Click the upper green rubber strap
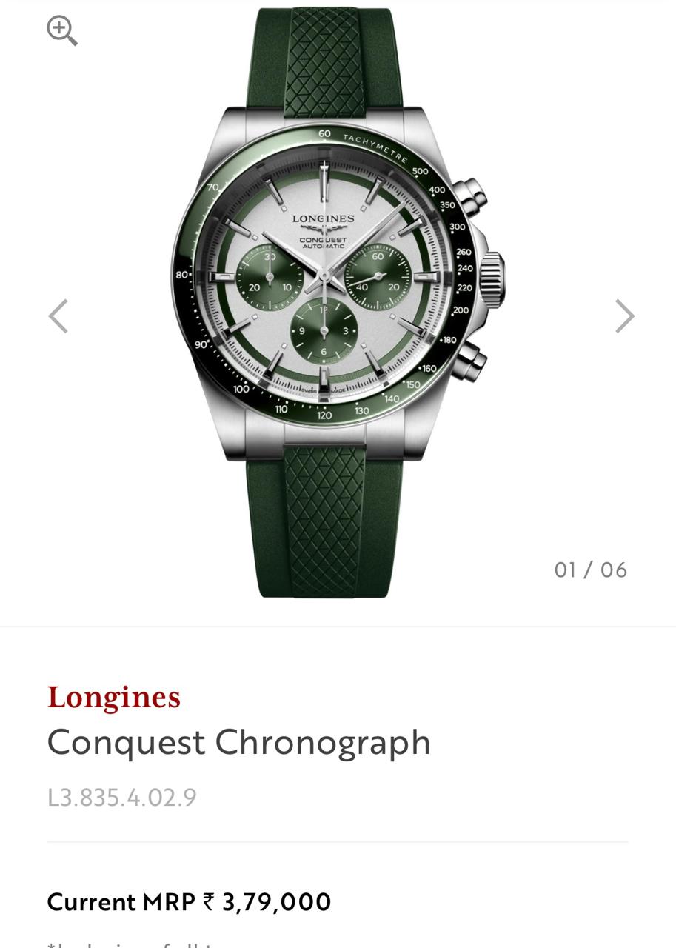676x948 pixels. [x=324, y=61]
